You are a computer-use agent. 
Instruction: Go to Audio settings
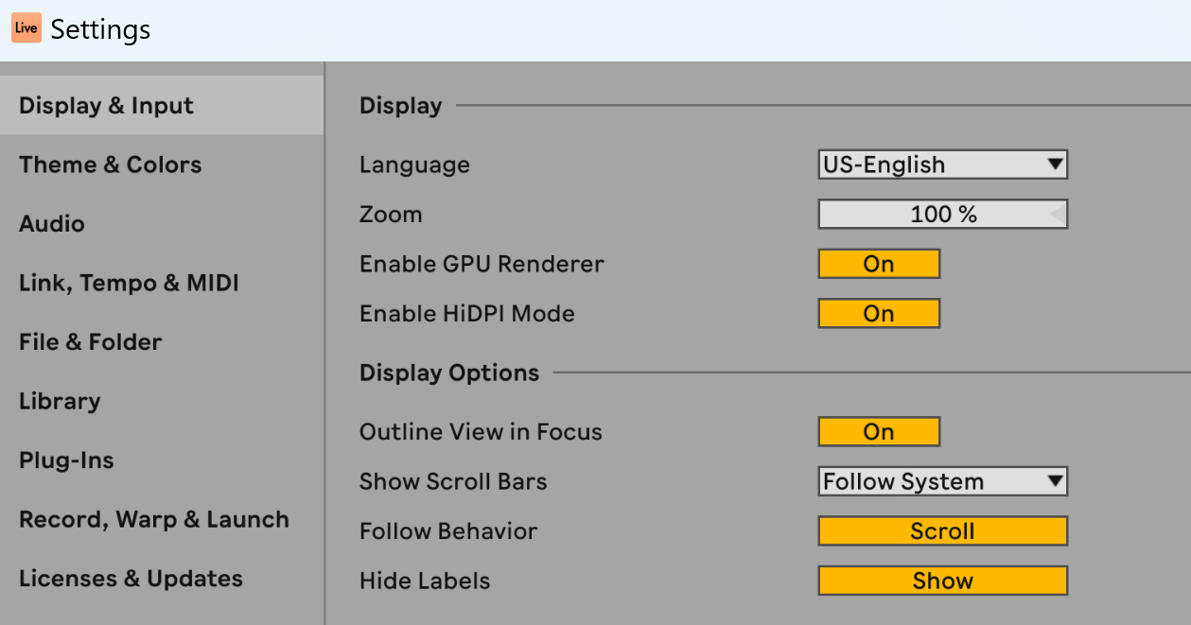(x=52, y=224)
